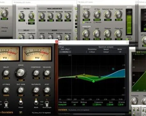
Task: Click the left VU meter in Ferox
Action: (9, 54)
